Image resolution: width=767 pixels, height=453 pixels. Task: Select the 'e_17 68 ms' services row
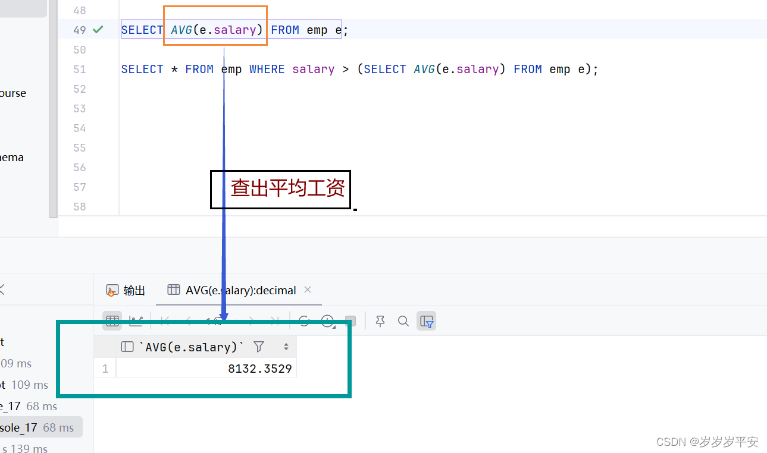(x=29, y=406)
